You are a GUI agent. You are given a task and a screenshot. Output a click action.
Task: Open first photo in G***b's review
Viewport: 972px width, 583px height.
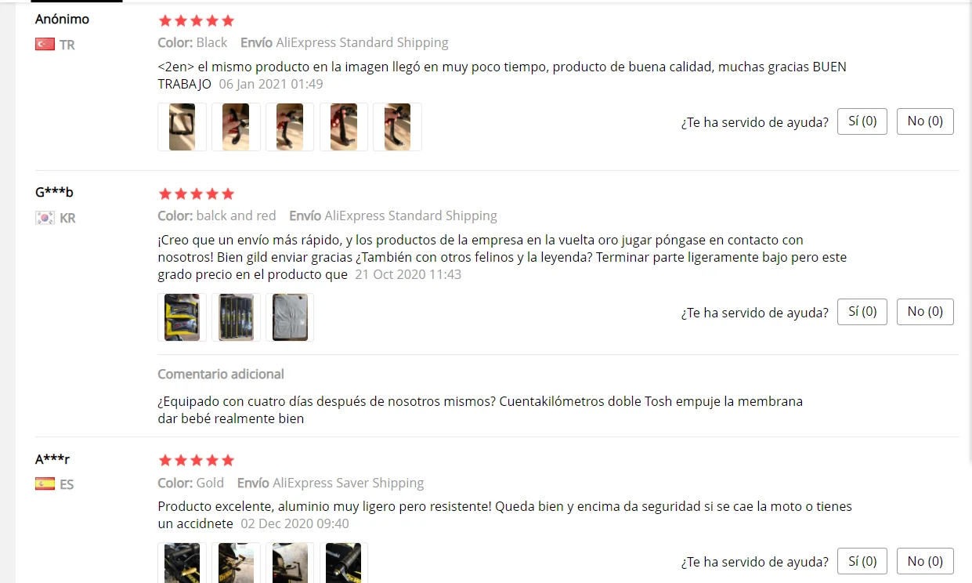[x=182, y=317]
